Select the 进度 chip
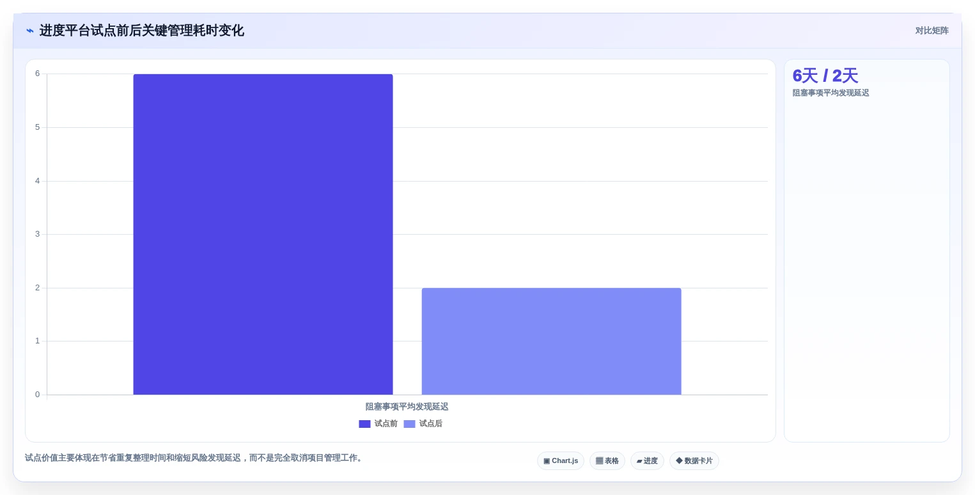The image size is (975, 495). (647, 460)
